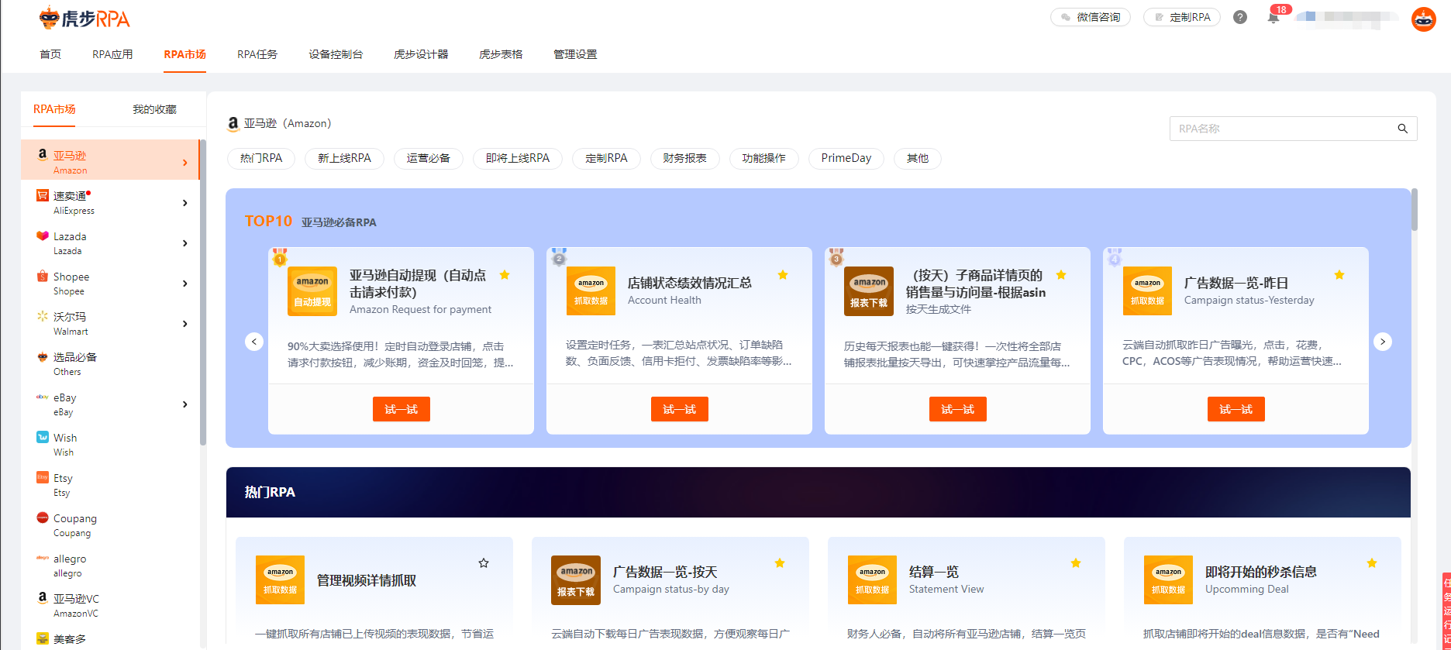Click 广告数据一览-昨日 card's amazon icon
The height and width of the screenshot is (650, 1451).
1147,291
